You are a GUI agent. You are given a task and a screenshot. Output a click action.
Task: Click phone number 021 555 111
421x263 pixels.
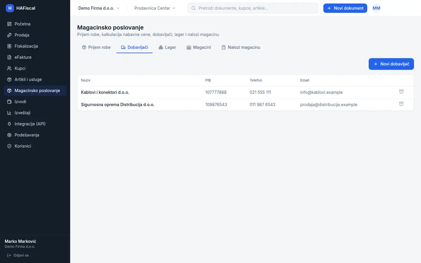260,92
